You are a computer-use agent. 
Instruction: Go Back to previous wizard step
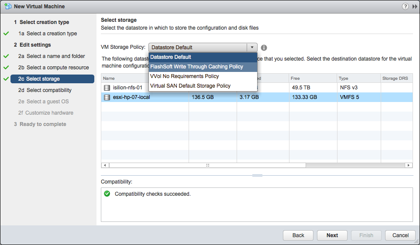[298, 235]
